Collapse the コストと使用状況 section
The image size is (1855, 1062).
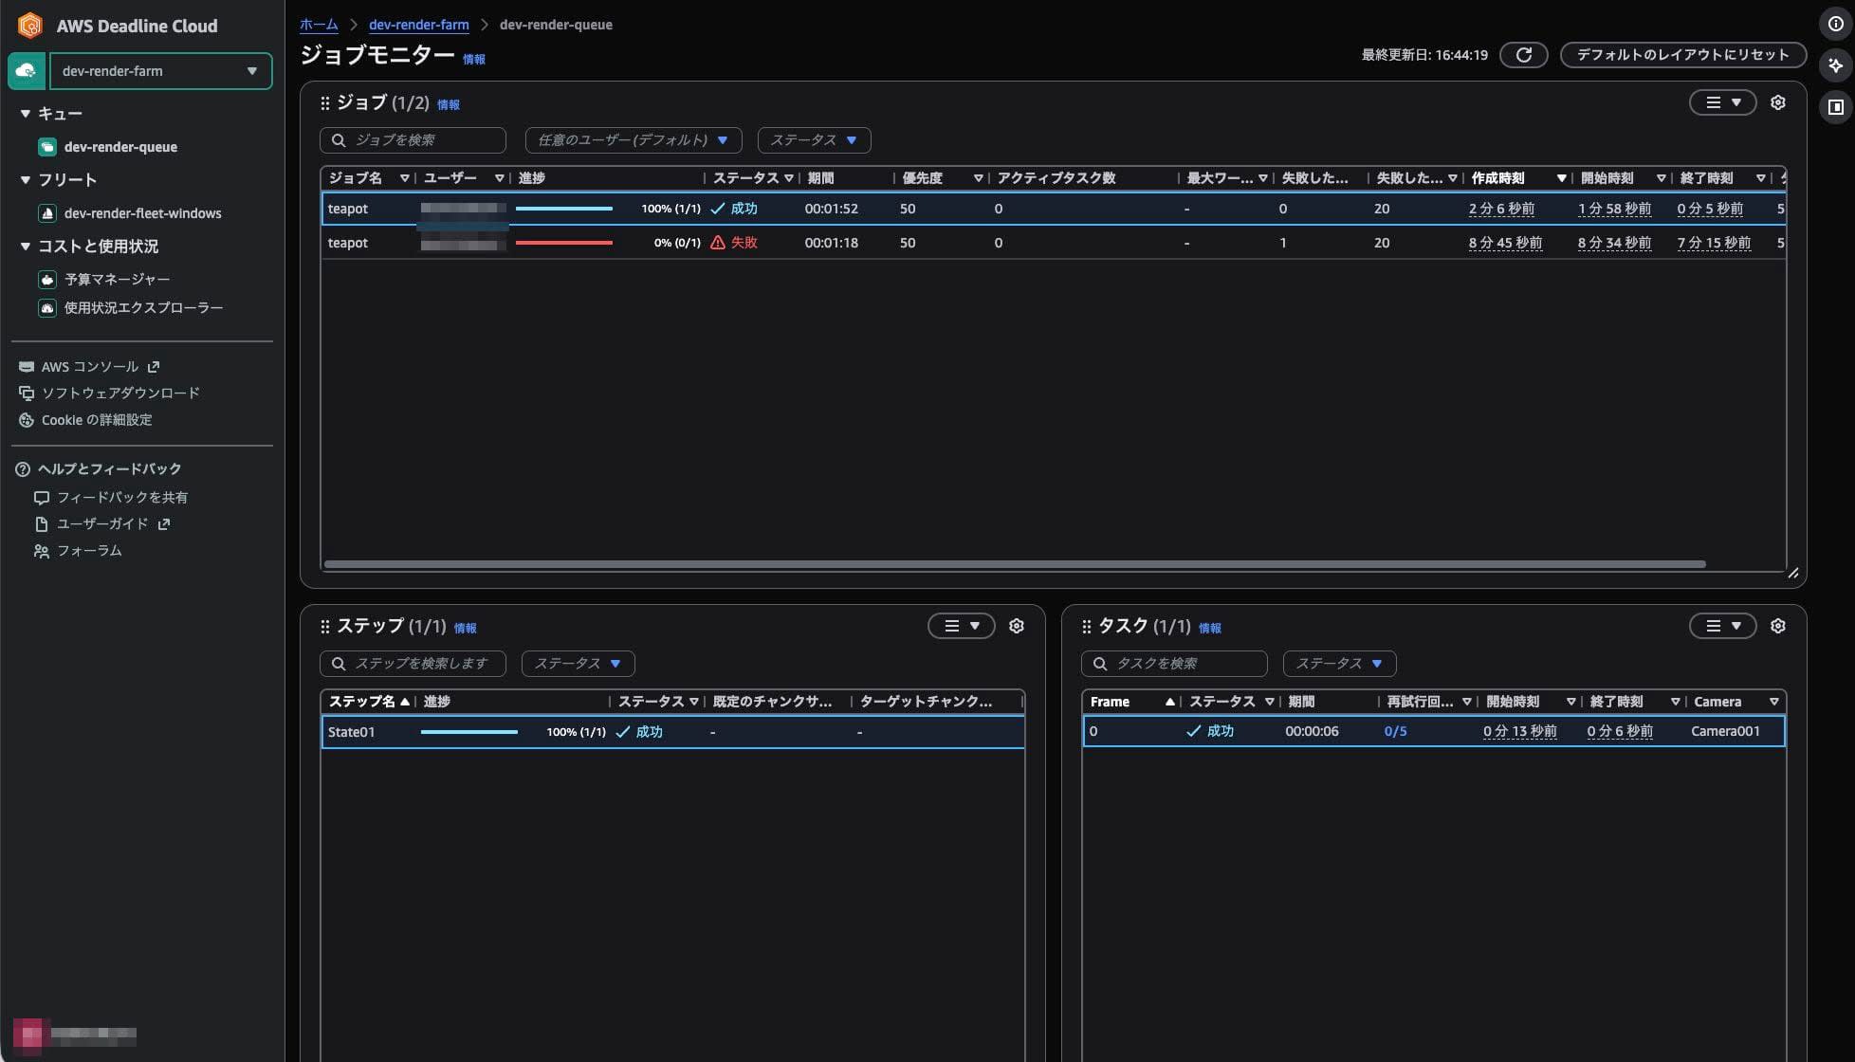coord(26,247)
